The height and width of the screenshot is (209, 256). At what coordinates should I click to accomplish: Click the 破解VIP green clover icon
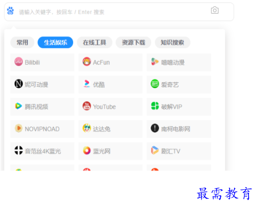click(155, 106)
